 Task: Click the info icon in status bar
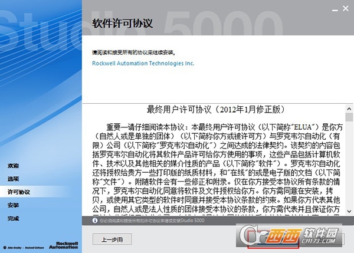95,221
